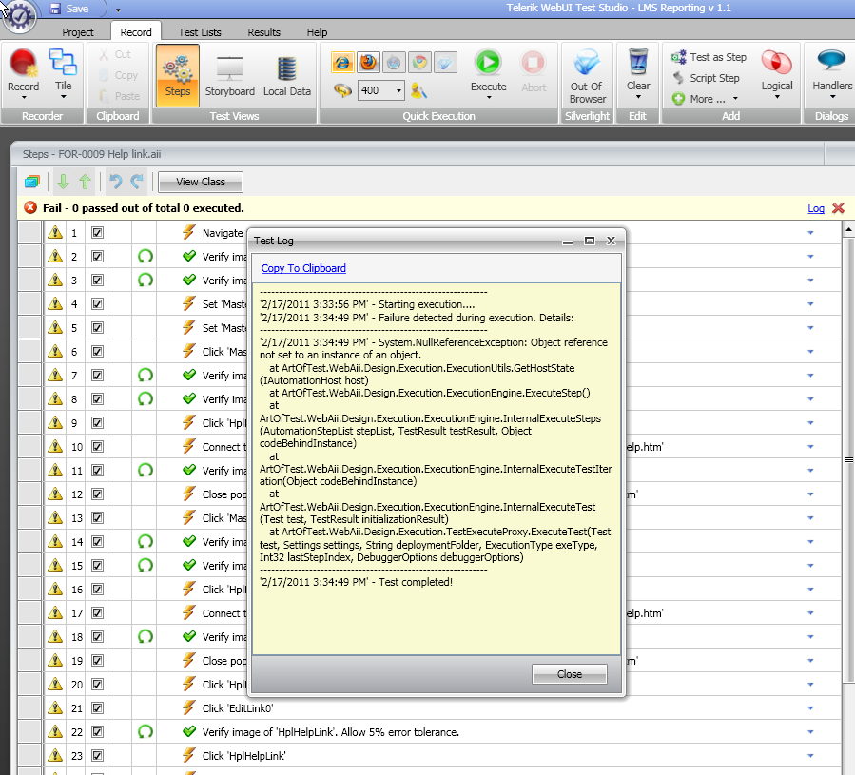
Task: Click the steps list vertical scrollbar
Action: coord(848,459)
